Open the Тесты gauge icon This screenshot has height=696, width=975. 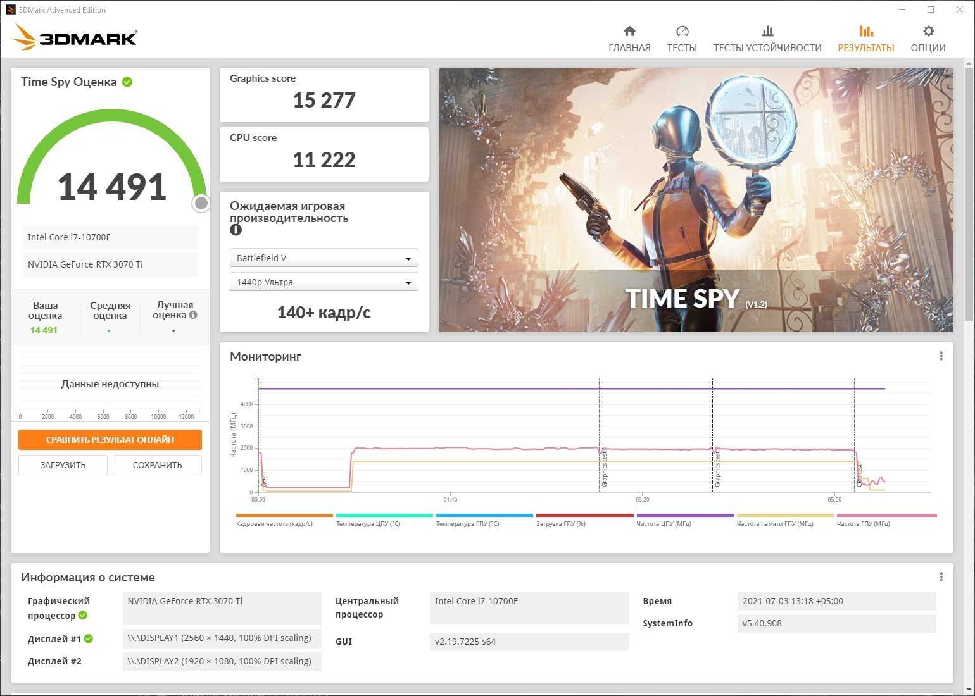coord(682,32)
